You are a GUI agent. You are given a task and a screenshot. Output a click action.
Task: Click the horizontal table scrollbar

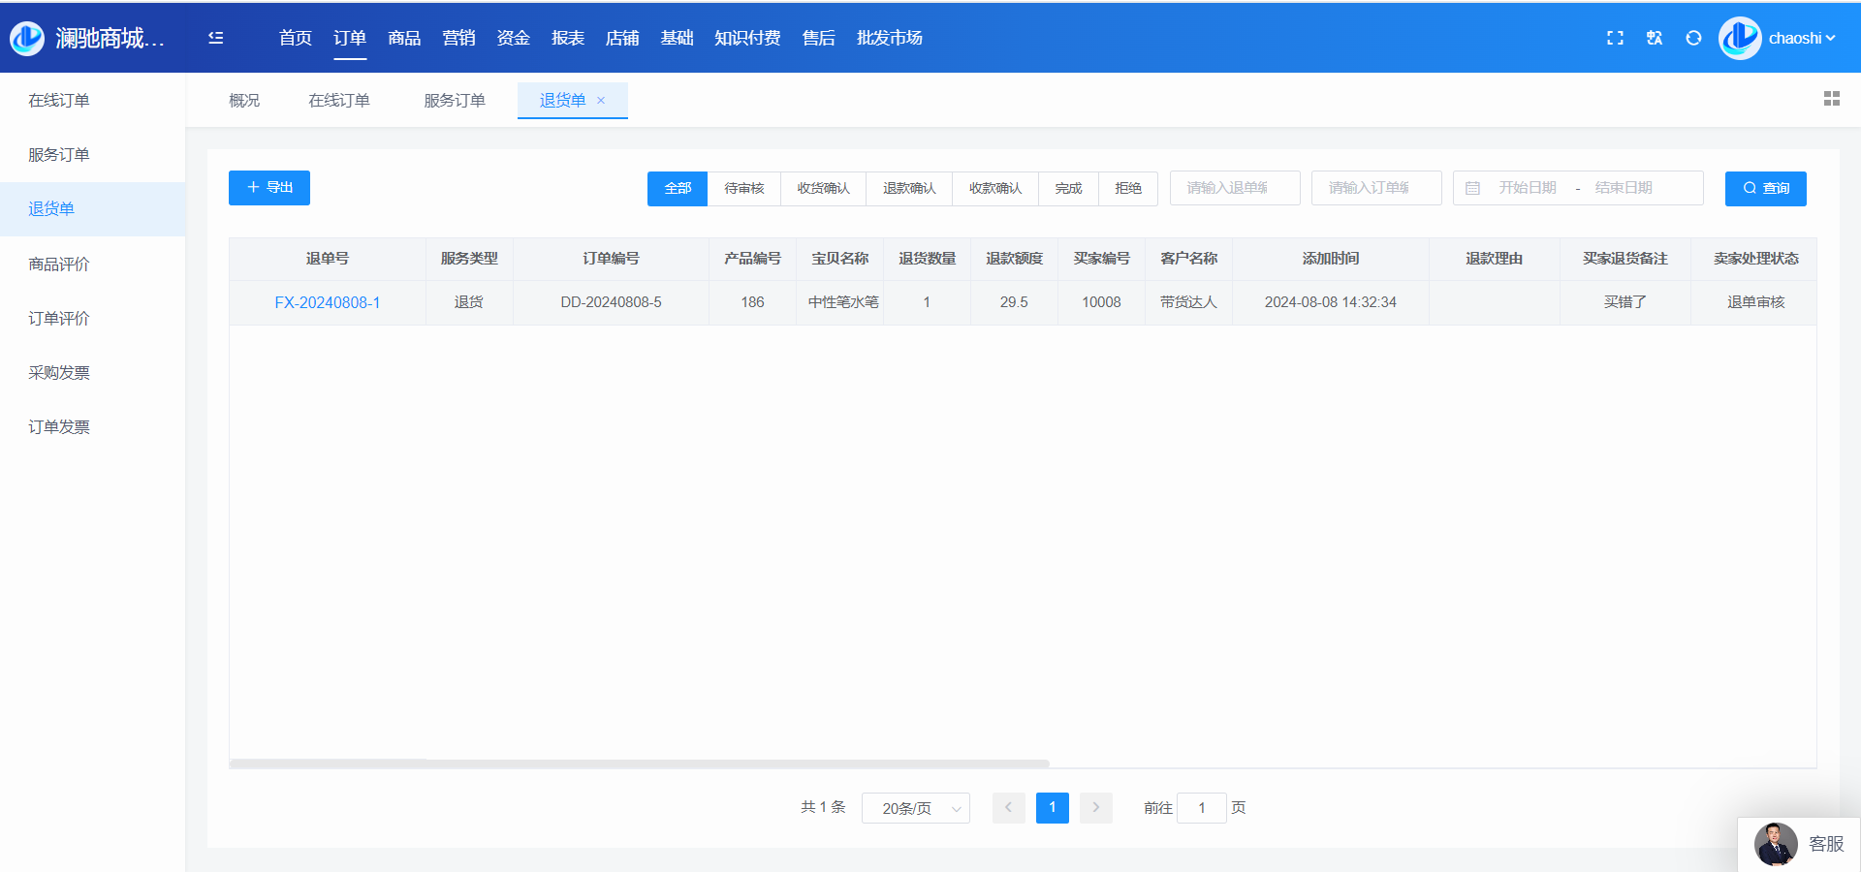click(x=640, y=763)
